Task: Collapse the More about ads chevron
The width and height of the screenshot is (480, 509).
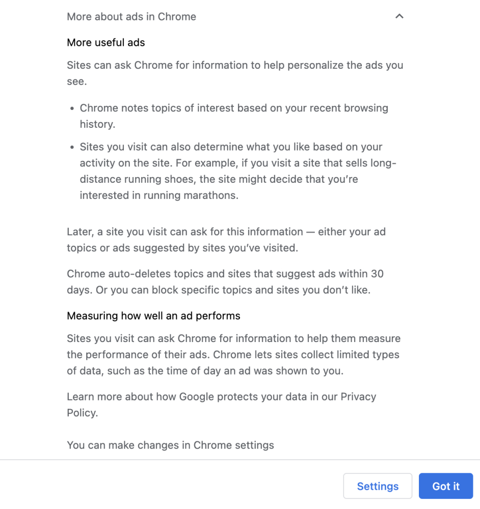Action: (399, 16)
